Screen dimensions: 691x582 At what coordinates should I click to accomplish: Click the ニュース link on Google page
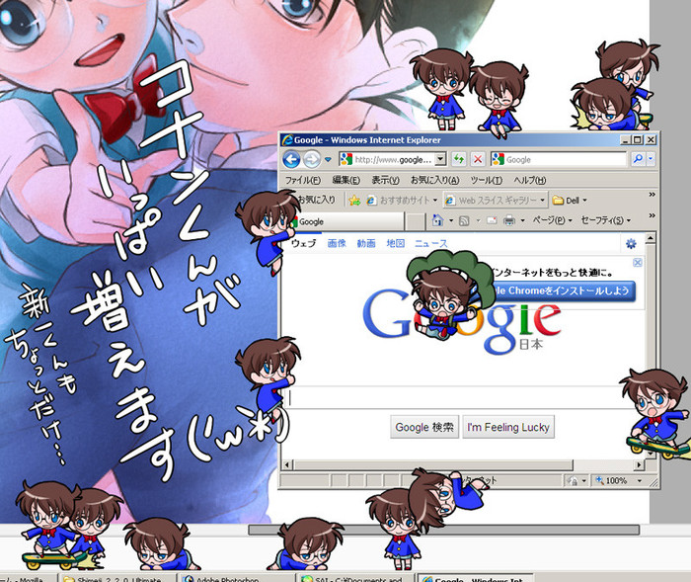(431, 243)
